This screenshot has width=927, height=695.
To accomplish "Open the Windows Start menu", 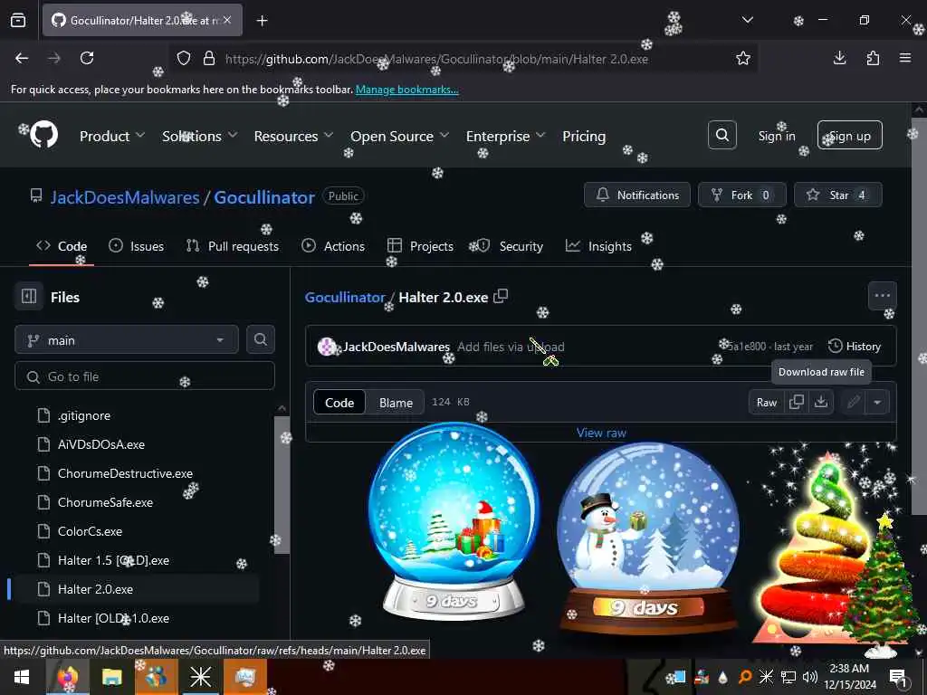I will click(x=22, y=677).
